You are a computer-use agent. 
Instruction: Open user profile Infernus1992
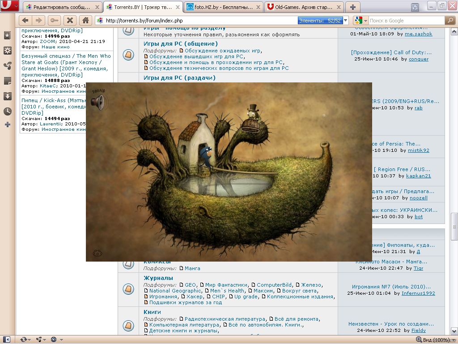pos(418,293)
